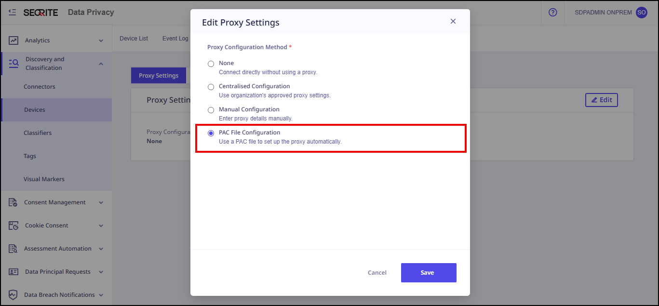The width and height of the screenshot is (659, 306).
Task: Choose Manual Configuration radio option
Action: tap(211, 110)
